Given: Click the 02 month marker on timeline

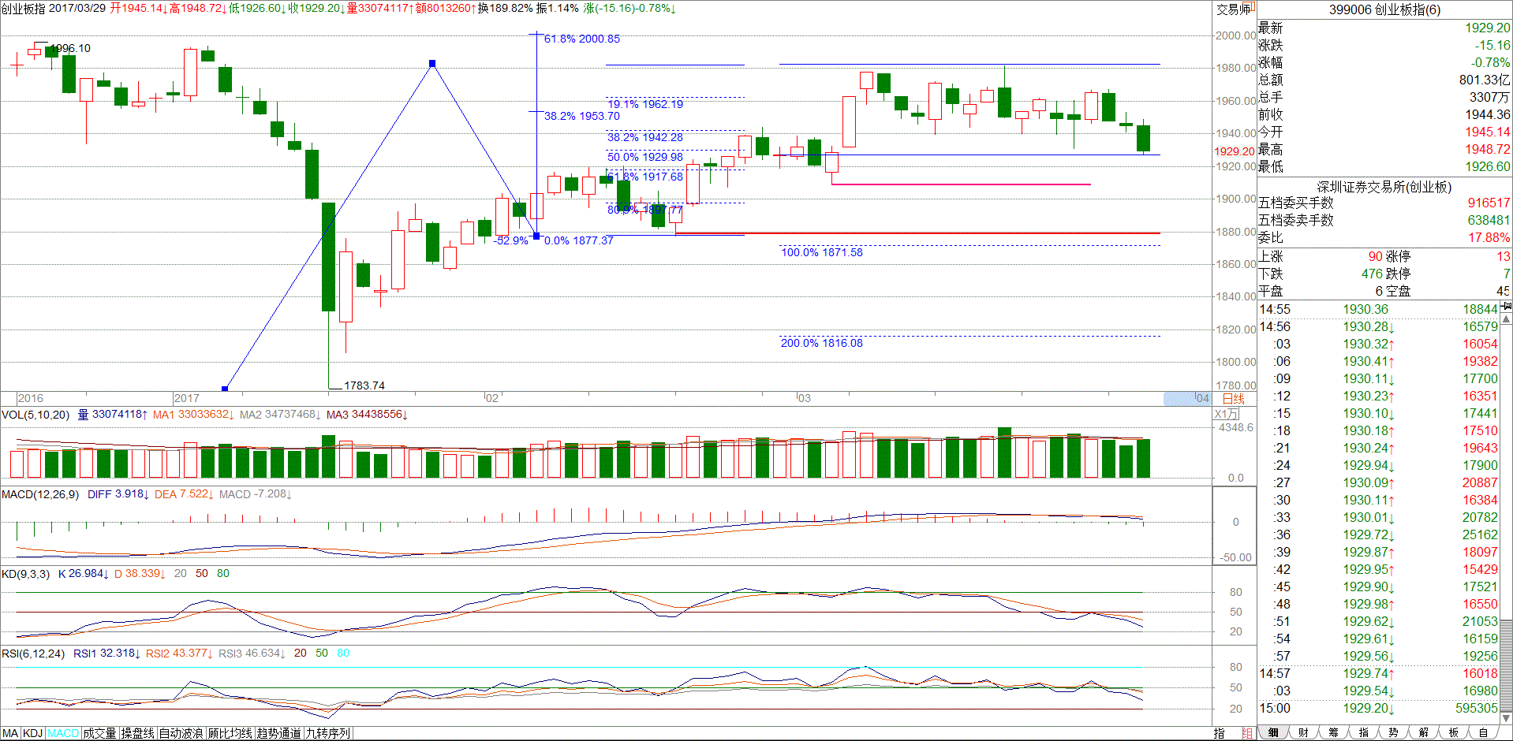Looking at the screenshot, I should 491,398.
